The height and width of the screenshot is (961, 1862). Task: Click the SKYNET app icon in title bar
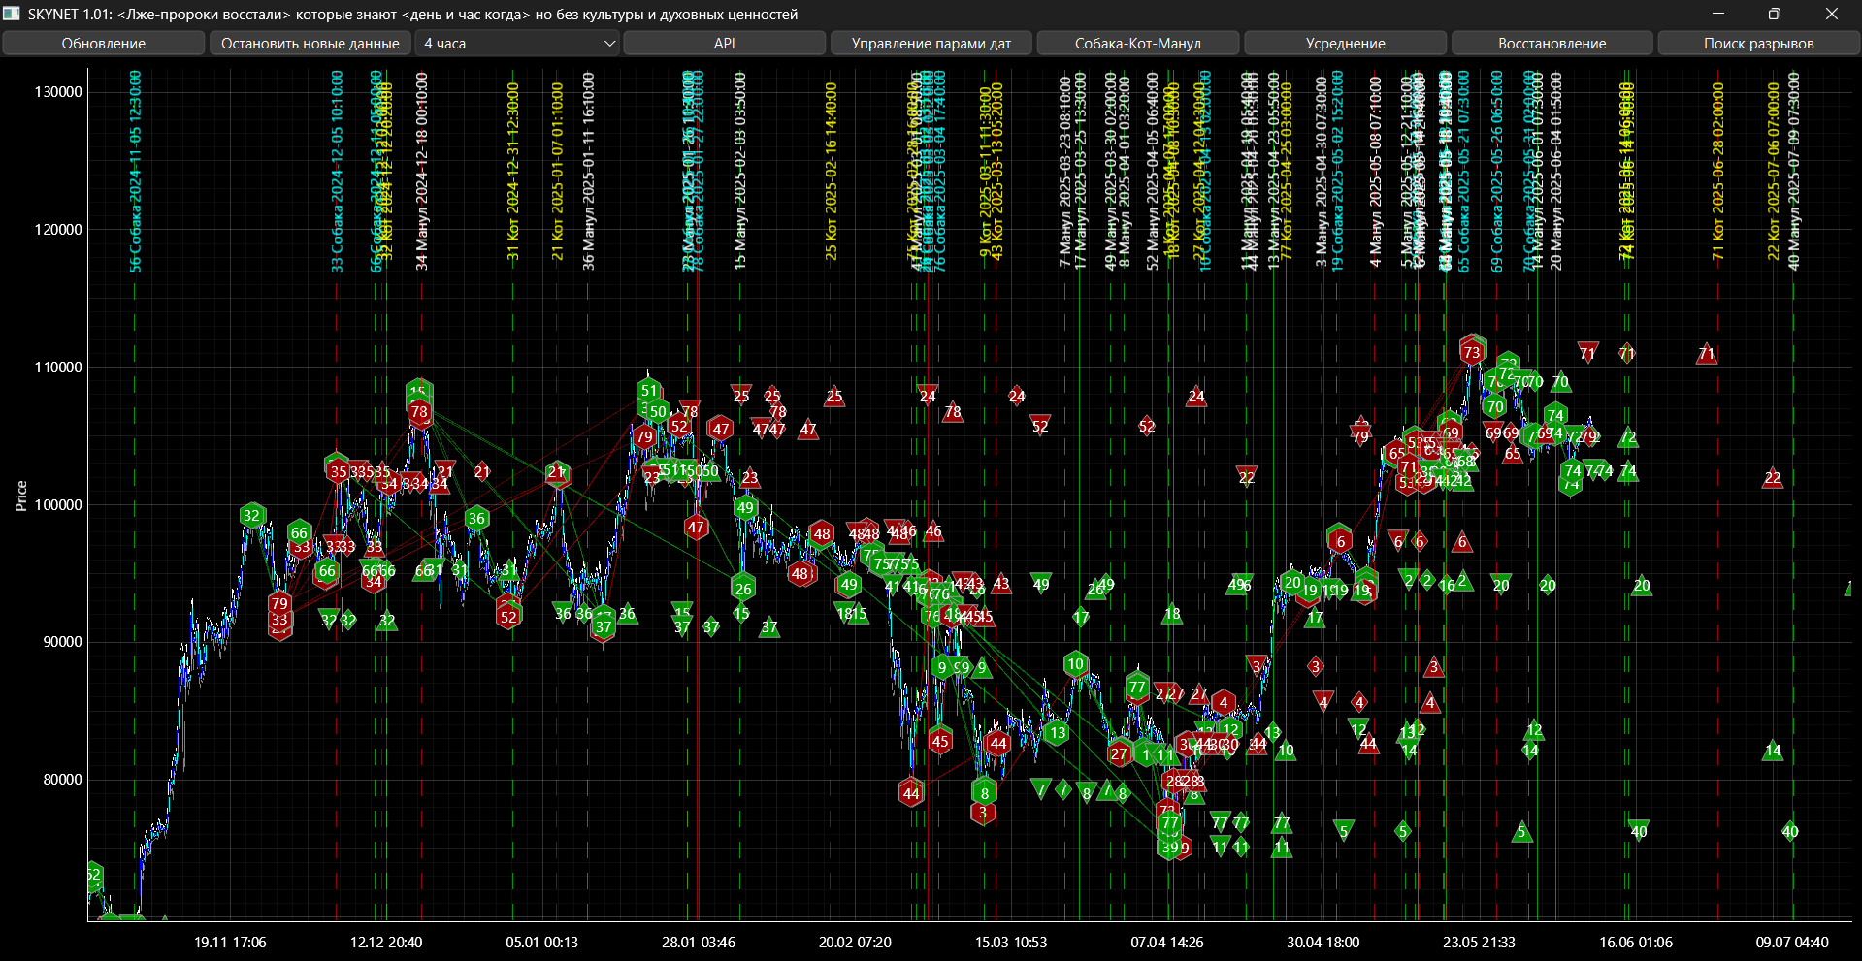12,14
